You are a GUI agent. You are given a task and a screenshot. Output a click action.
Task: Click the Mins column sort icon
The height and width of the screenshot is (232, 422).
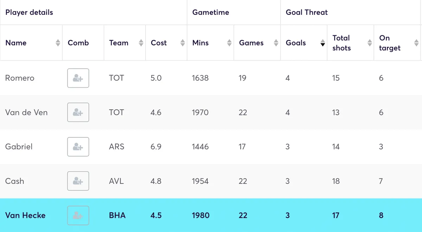click(x=229, y=43)
